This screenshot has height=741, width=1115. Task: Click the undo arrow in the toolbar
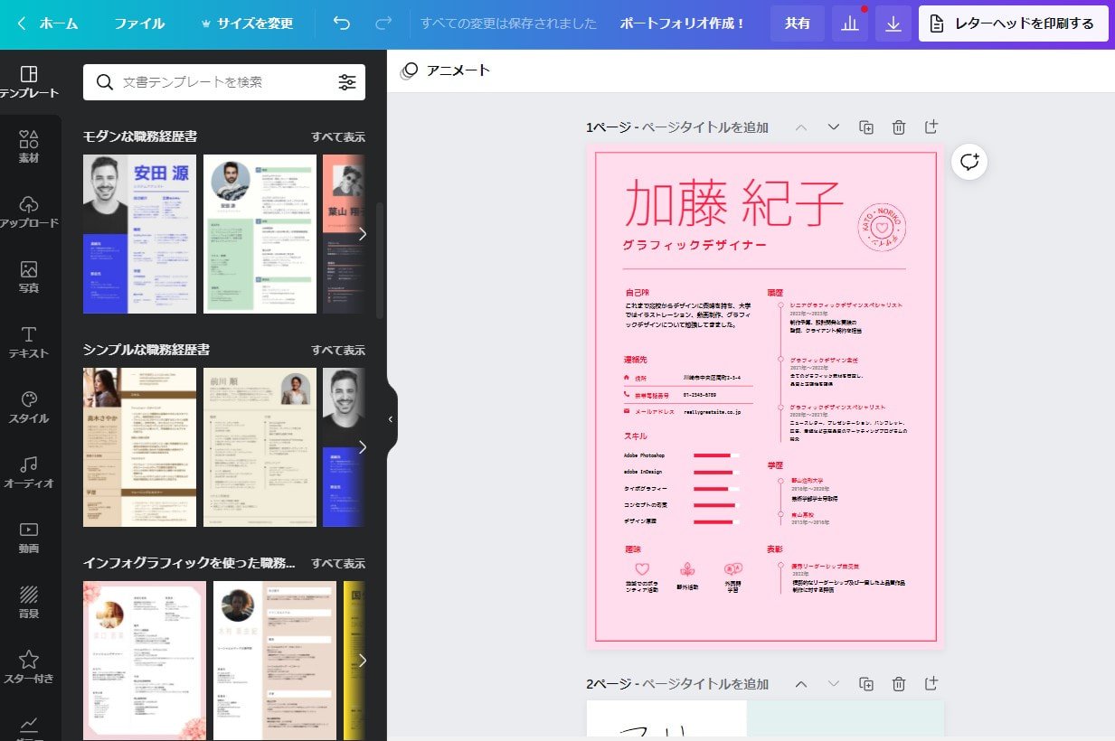click(341, 23)
